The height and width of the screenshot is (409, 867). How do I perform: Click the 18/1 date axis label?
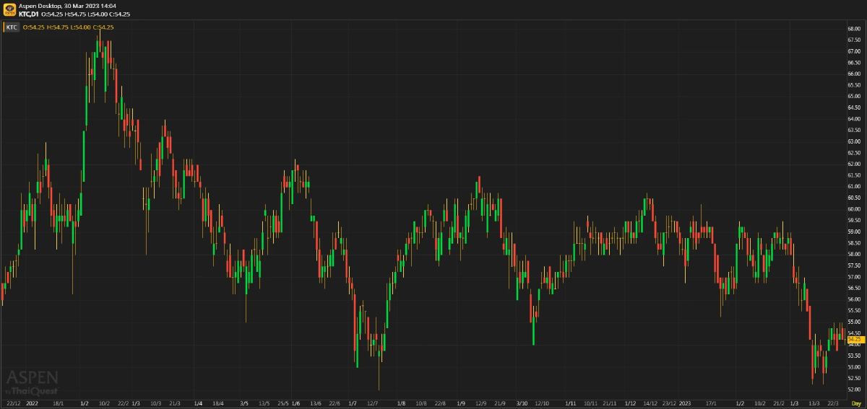[59, 404]
